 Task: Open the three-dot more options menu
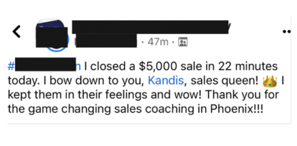tap(287, 32)
